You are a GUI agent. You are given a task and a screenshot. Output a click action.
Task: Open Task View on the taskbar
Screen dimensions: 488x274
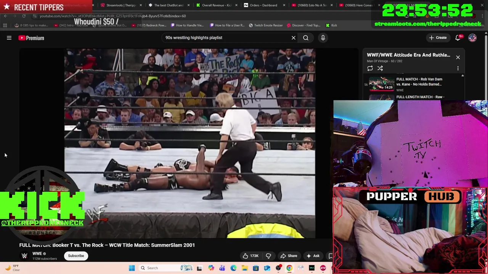[x=199, y=268]
